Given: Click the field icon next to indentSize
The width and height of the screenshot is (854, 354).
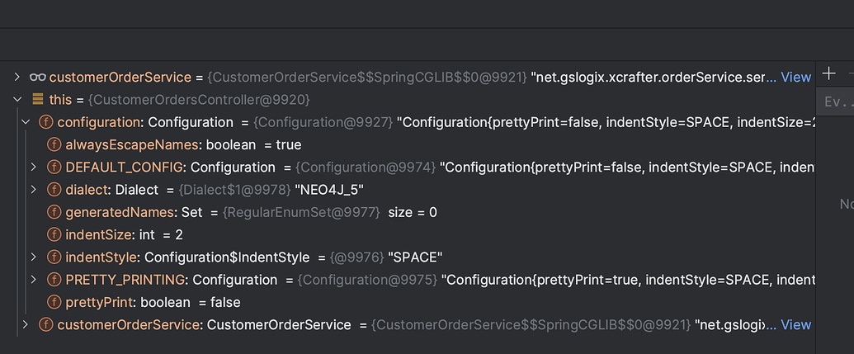Looking at the screenshot, I should [x=54, y=234].
